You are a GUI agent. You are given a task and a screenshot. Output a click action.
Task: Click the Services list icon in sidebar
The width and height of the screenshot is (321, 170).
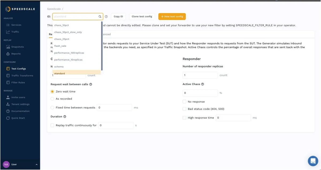click(8, 25)
